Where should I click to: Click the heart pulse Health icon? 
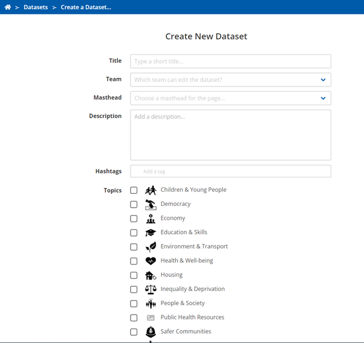[151, 261]
